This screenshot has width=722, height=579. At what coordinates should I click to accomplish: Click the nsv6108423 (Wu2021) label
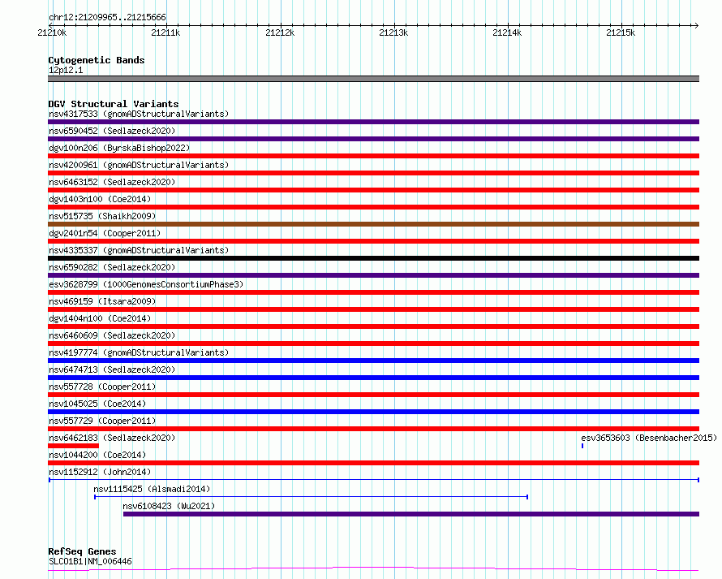pos(169,506)
